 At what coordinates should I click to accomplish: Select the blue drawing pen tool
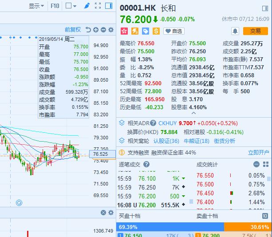click(87, 6)
